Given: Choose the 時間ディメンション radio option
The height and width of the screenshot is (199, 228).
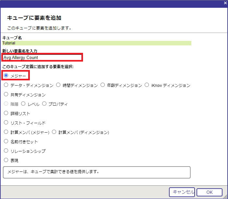Looking at the screenshot, I should [58, 85].
